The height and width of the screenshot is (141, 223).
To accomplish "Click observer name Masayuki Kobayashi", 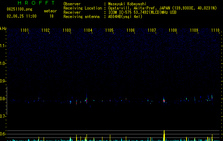I will (127, 4).
